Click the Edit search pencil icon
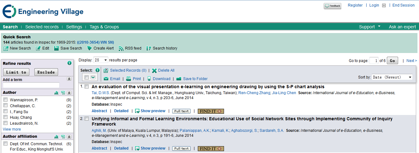 coord(38,48)
